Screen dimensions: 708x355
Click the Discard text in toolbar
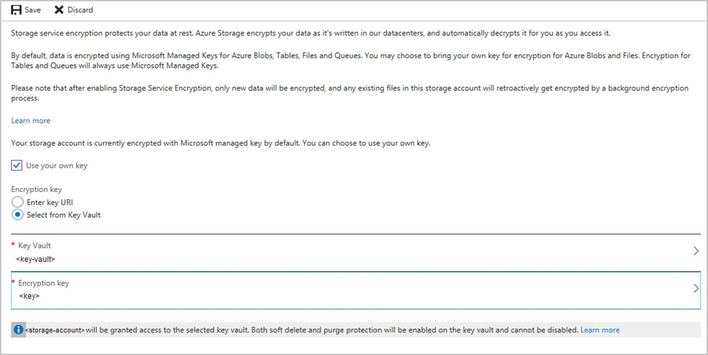coord(80,10)
